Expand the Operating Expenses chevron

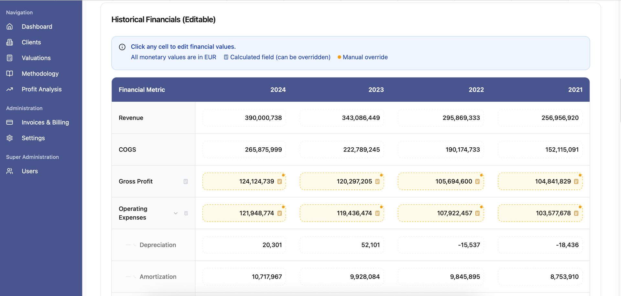point(176,213)
